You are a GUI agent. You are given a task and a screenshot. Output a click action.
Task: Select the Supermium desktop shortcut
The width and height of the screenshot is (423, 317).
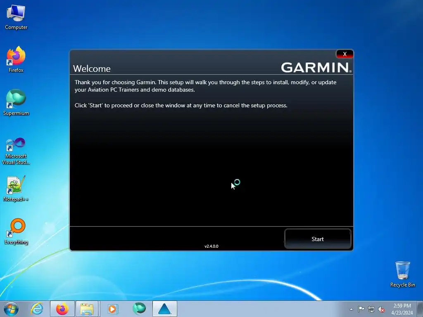16,102
